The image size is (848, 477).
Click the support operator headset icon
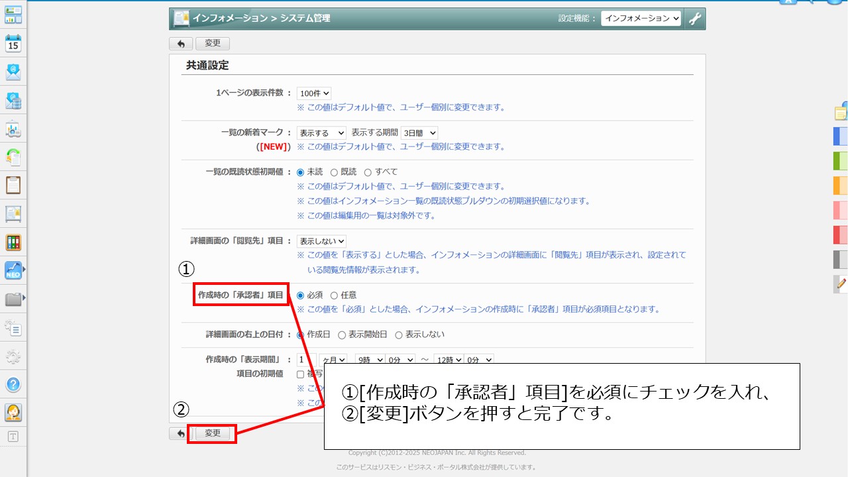(13, 412)
